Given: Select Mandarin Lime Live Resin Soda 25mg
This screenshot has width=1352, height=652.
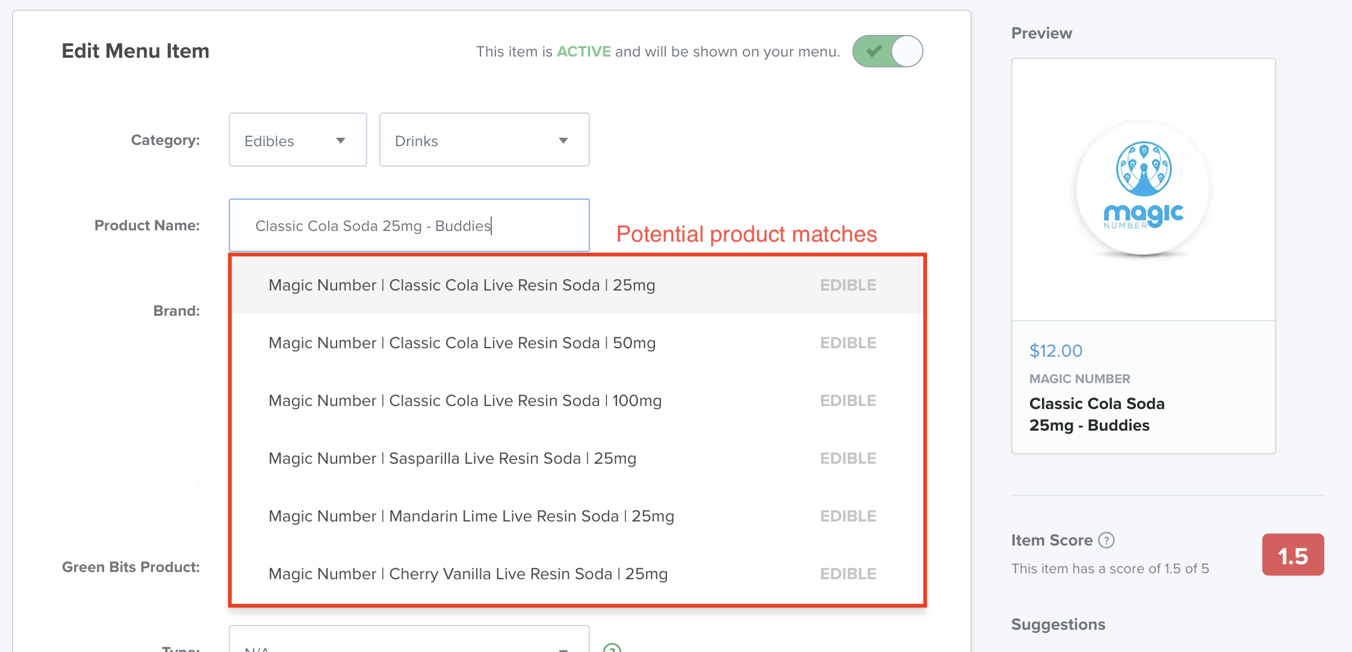Looking at the screenshot, I should (x=577, y=516).
